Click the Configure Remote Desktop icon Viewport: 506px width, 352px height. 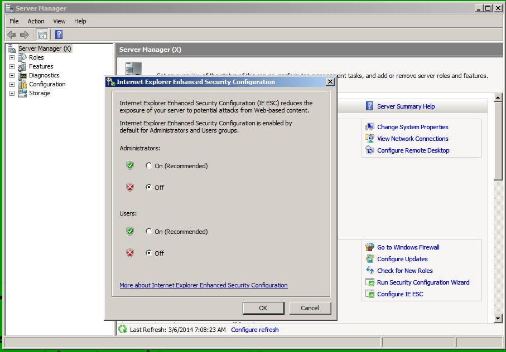(369, 150)
